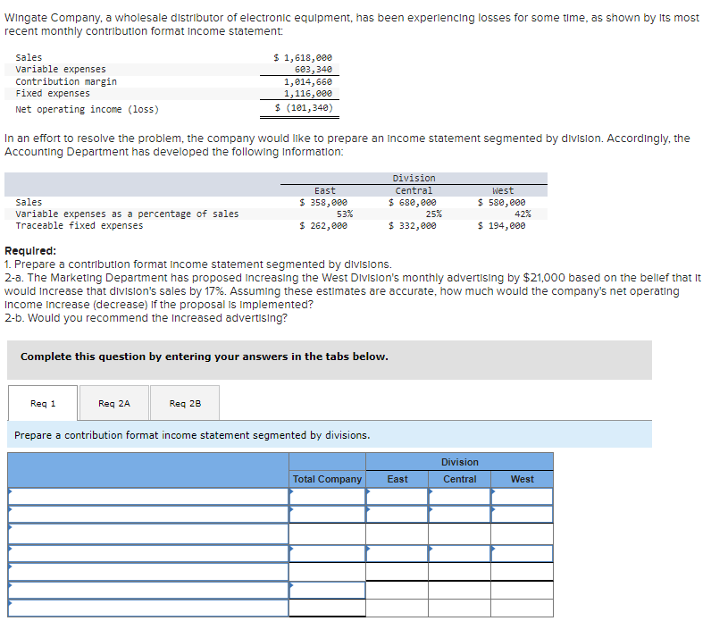Click 'Variable expenses as a percentage of sales'

pos(127,214)
